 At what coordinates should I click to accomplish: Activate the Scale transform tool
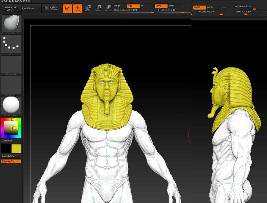click(98, 7)
